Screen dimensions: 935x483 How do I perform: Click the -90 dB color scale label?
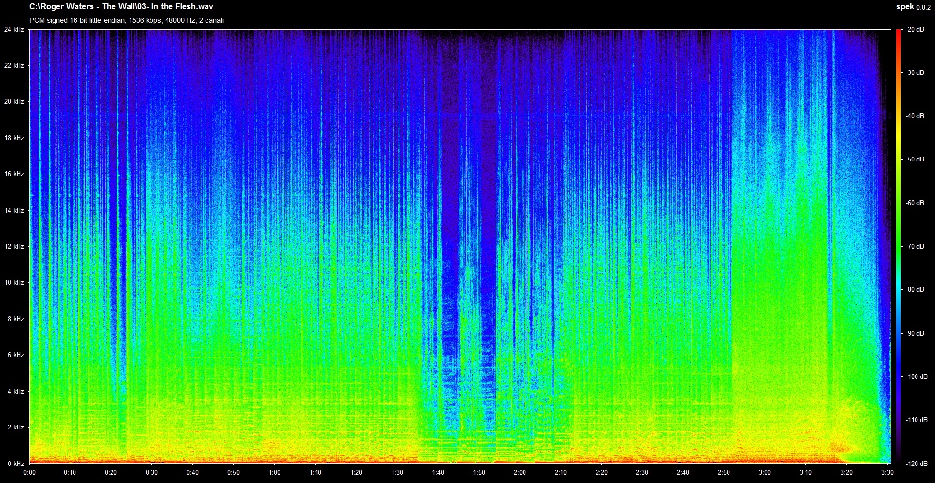[x=915, y=333]
